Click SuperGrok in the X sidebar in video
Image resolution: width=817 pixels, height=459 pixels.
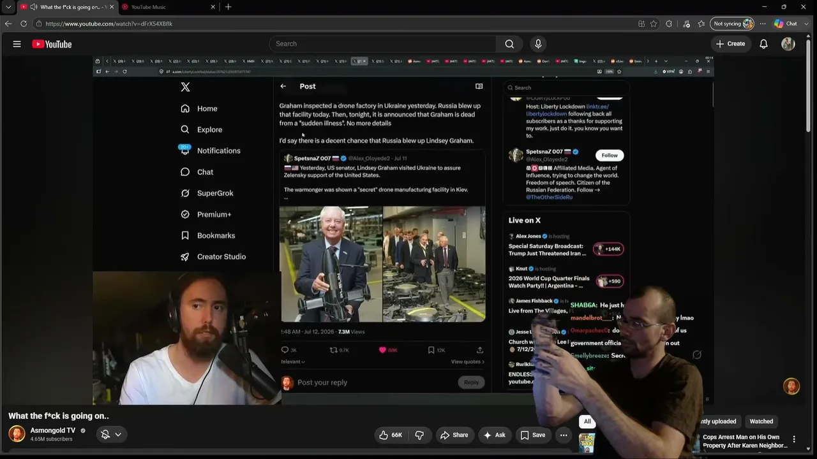click(207, 193)
